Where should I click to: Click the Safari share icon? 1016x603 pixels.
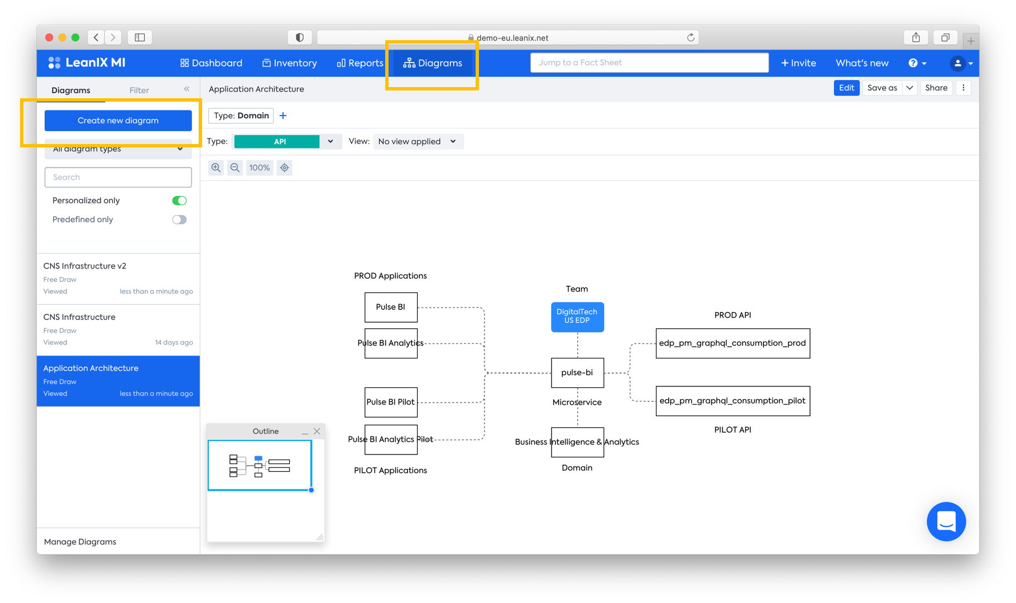[x=916, y=37]
